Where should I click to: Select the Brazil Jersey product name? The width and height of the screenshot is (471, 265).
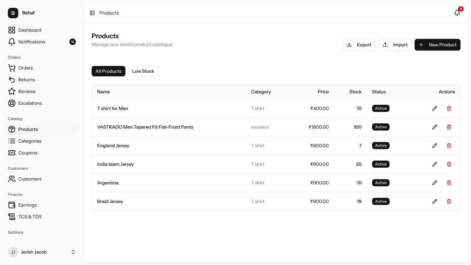[110, 201]
